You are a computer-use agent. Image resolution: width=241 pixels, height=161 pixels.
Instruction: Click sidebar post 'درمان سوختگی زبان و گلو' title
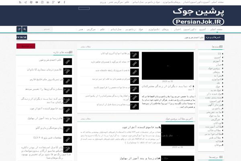(x=50, y=128)
